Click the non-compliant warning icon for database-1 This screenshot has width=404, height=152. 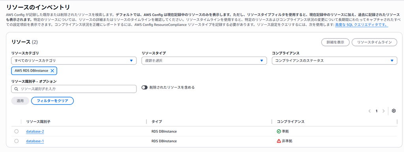(279, 141)
